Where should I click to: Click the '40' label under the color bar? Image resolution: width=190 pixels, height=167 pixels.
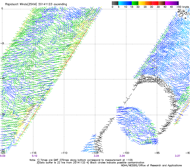click(x=165, y=7)
